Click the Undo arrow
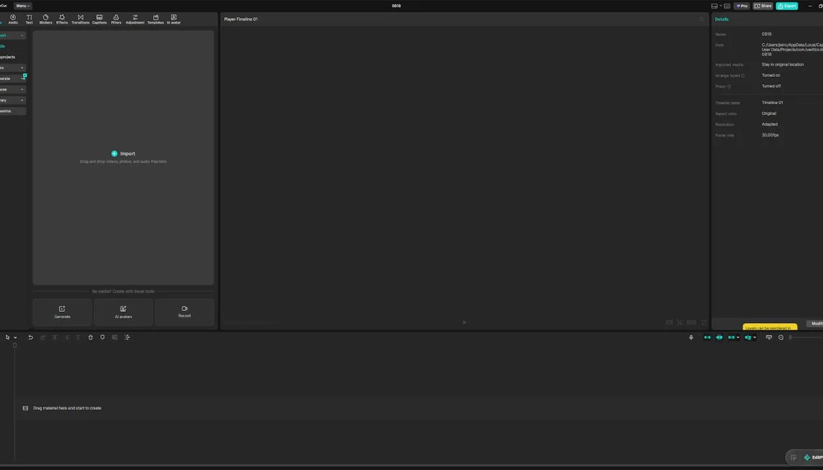823x470 pixels. [x=30, y=337]
